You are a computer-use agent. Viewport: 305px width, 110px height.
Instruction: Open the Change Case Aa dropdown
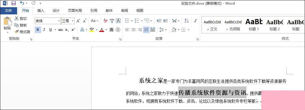(95, 21)
